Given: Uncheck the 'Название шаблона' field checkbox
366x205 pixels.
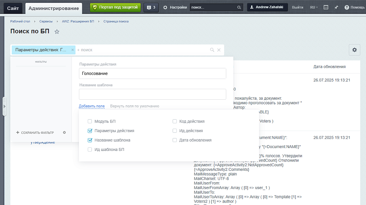Looking at the screenshot, I should 90,140.
